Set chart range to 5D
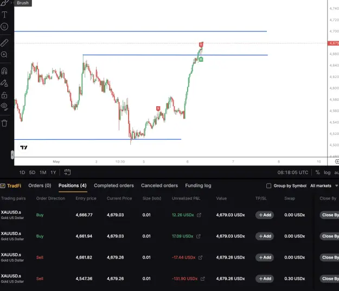The height and width of the screenshot is (291, 339). pos(32,172)
